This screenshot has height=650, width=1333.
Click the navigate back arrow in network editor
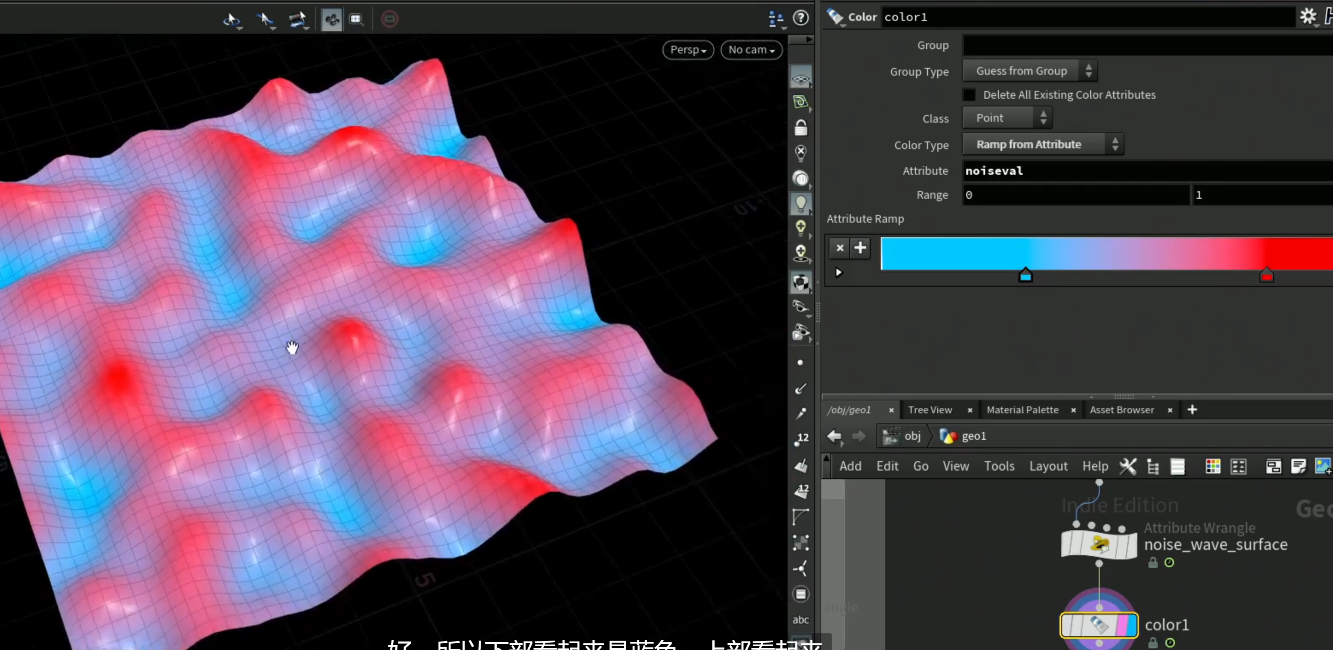pos(834,436)
